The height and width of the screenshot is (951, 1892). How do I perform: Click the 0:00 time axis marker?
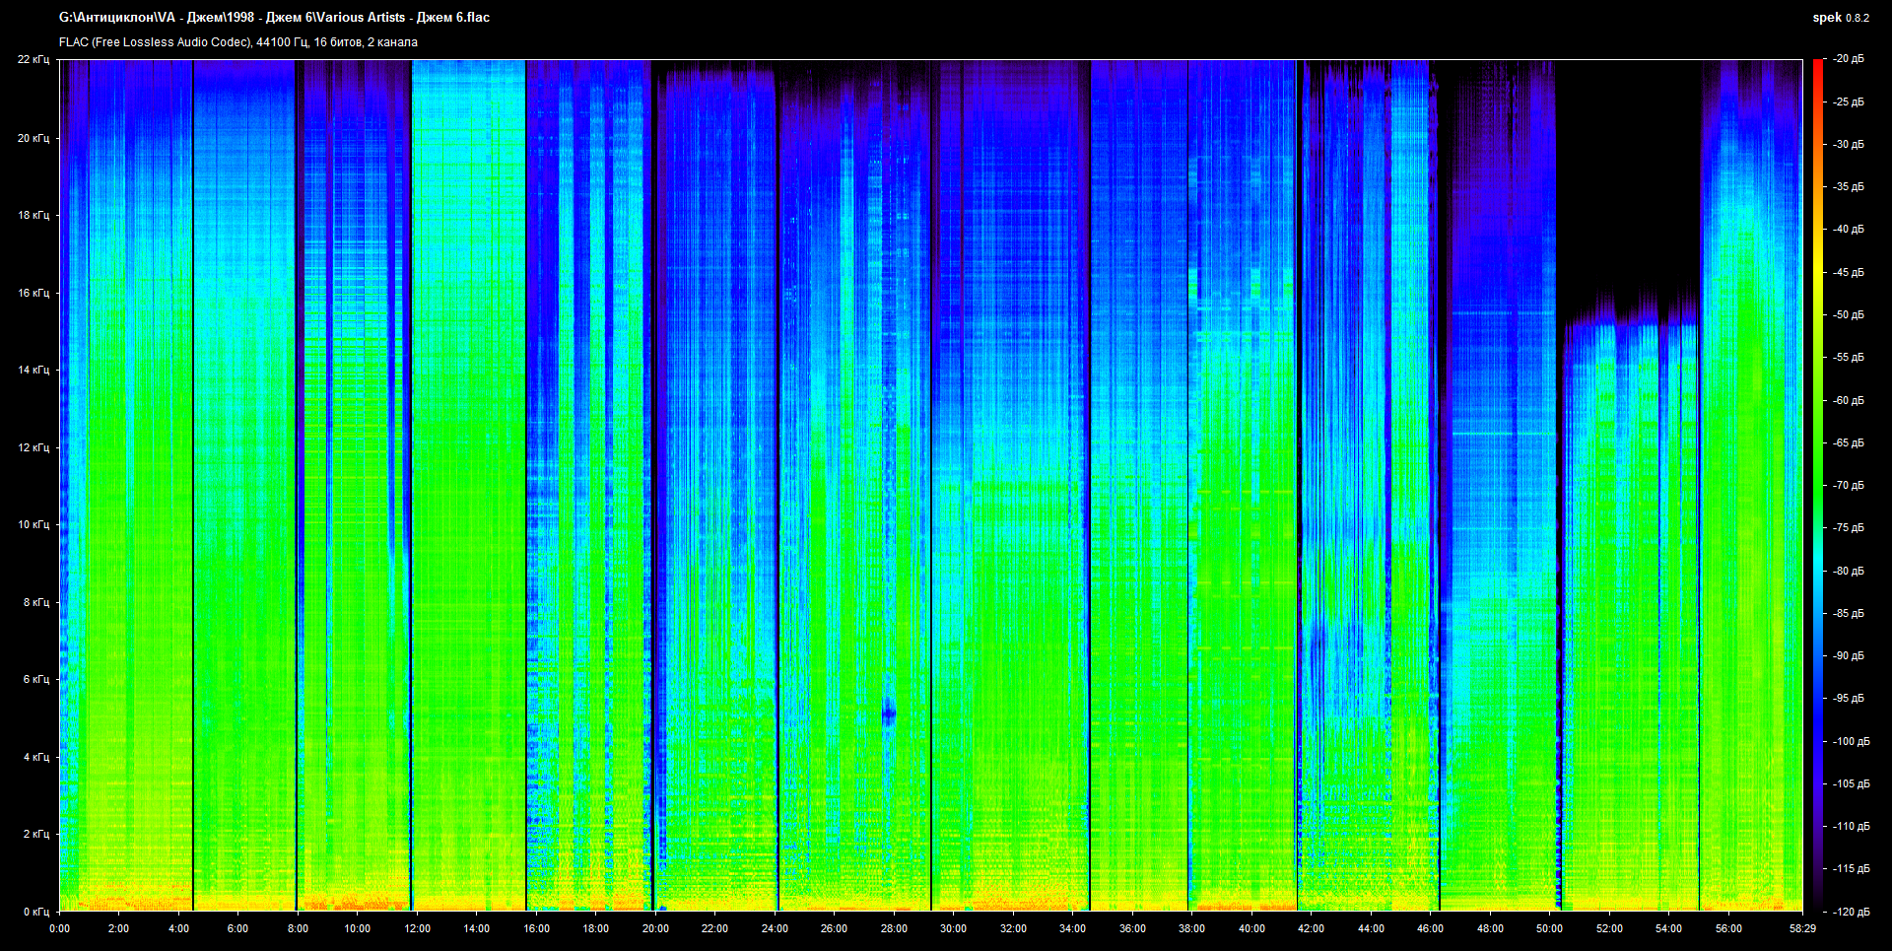click(59, 928)
